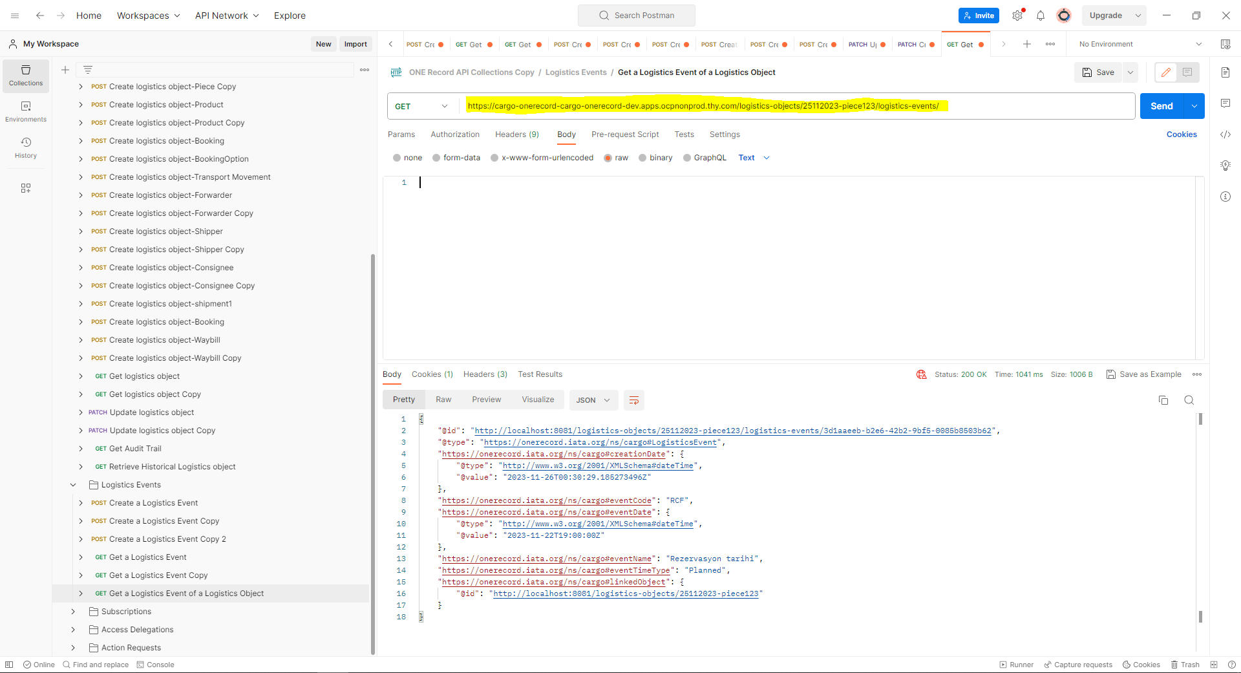Open the Environments sidebar panel
The height and width of the screenshot is (673, 1241).
[26, 112]
